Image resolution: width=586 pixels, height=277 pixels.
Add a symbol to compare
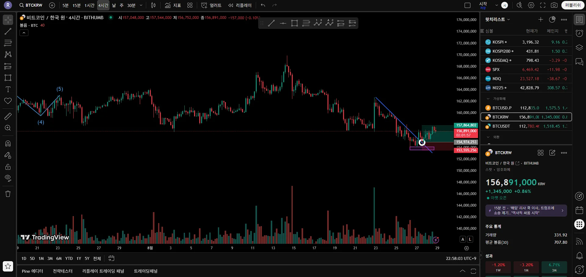pyautogui.click(x=52, y=5)
